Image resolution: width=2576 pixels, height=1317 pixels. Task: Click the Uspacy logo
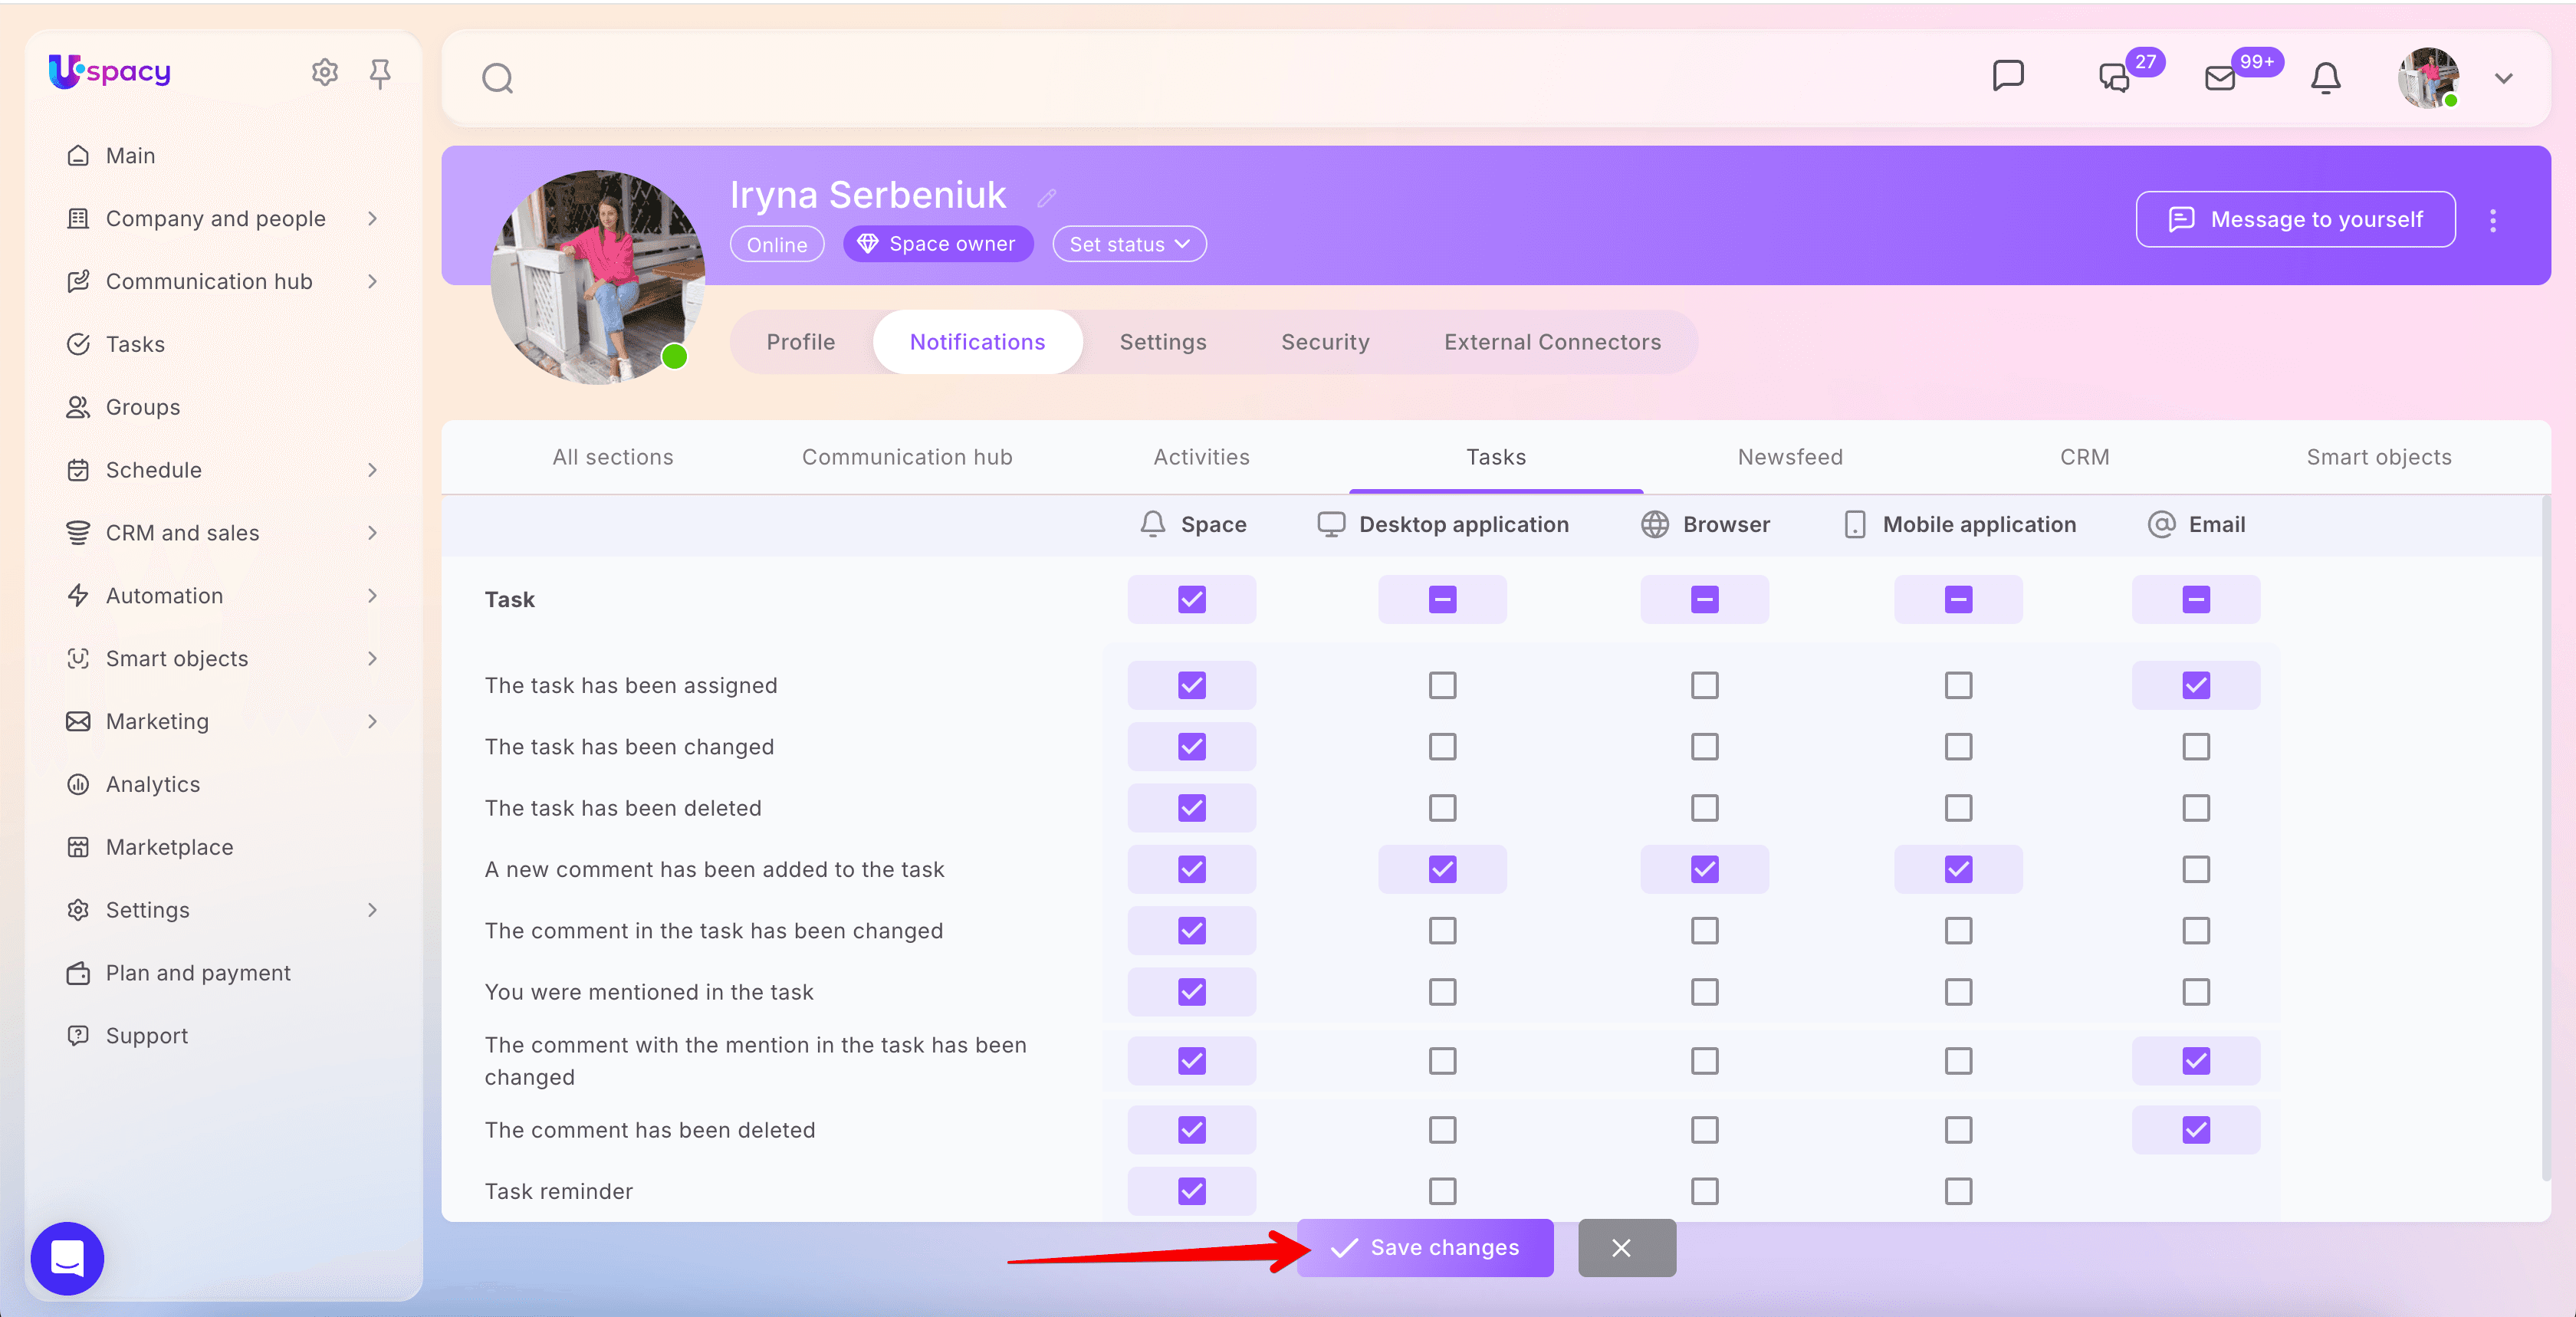click(110, 71)
